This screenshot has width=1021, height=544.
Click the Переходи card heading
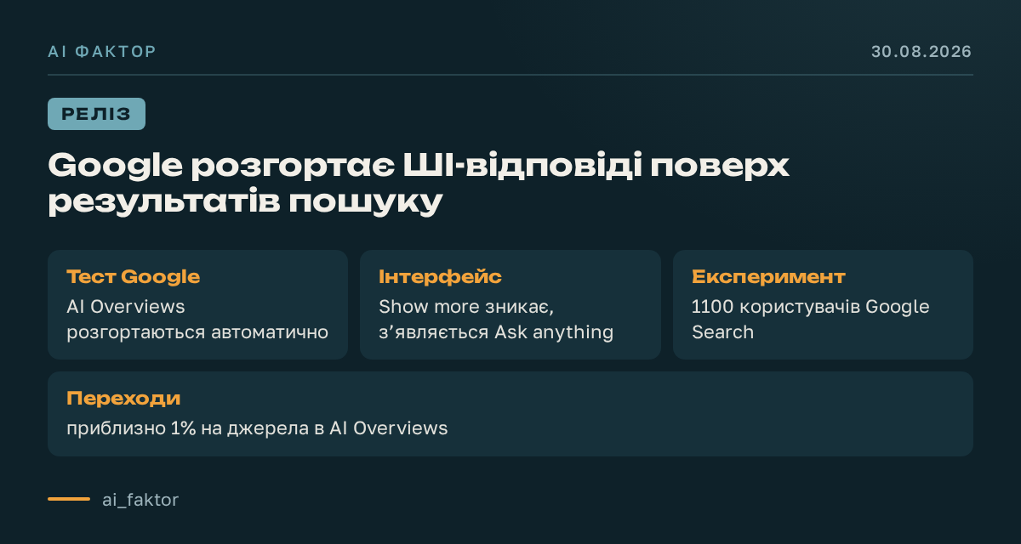click(x=123, y=399)
